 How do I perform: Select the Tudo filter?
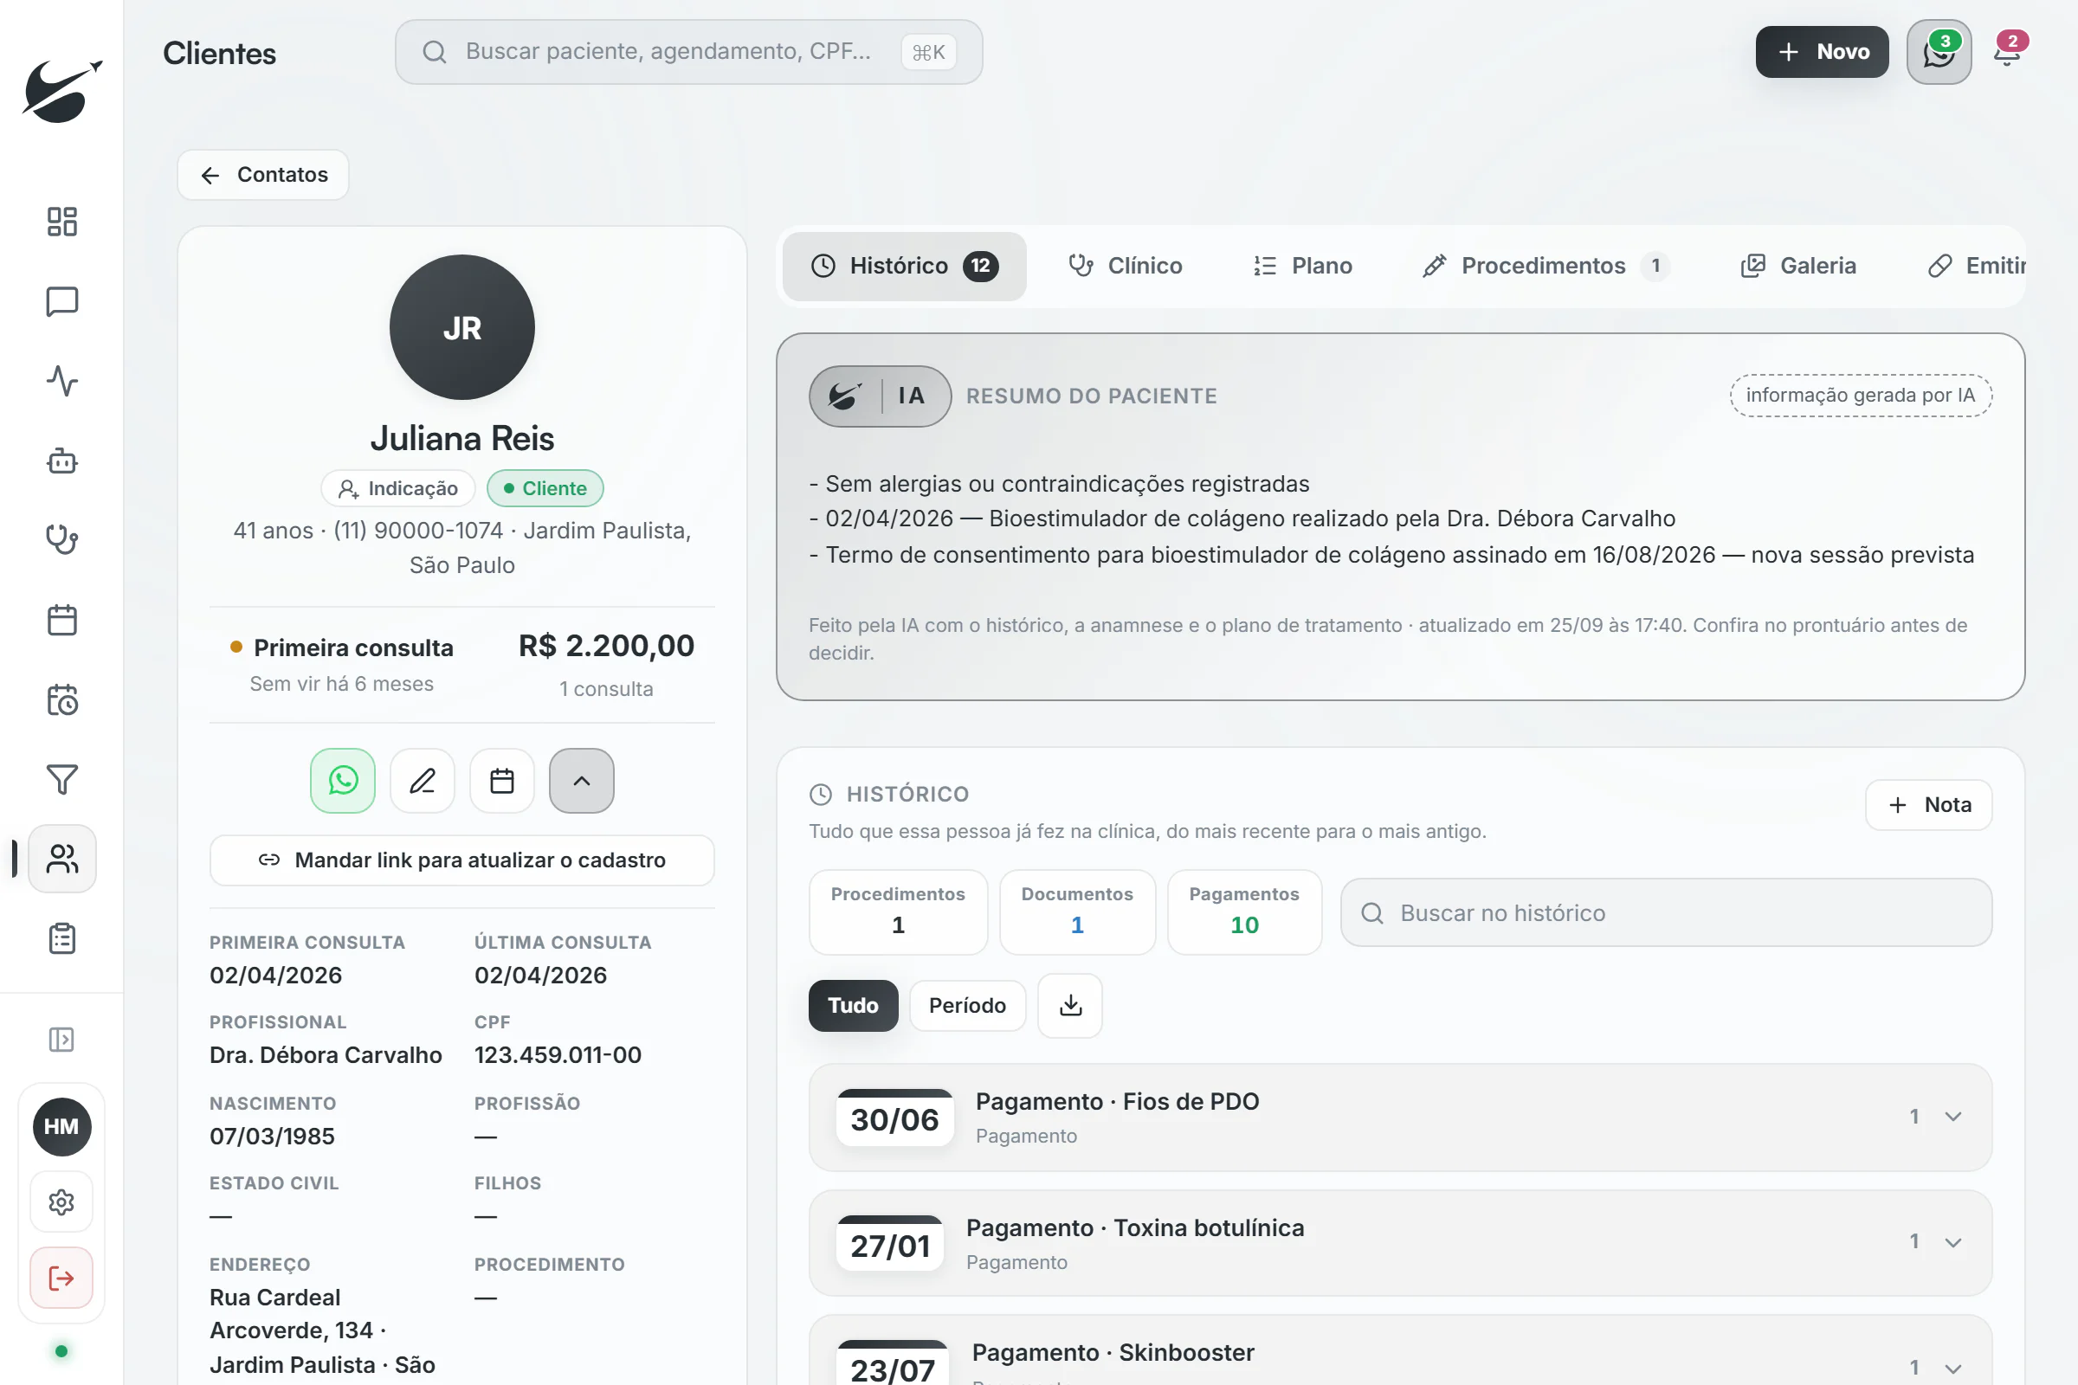[853, 1005]
